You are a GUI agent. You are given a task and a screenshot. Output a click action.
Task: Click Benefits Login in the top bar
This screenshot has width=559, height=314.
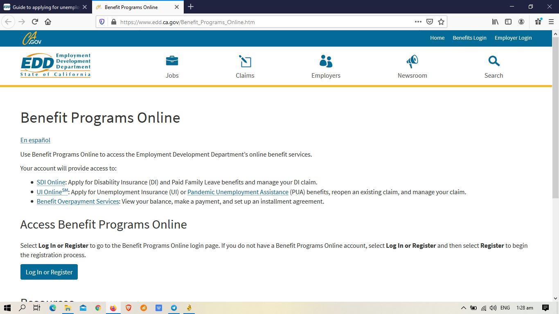(469, 38)
